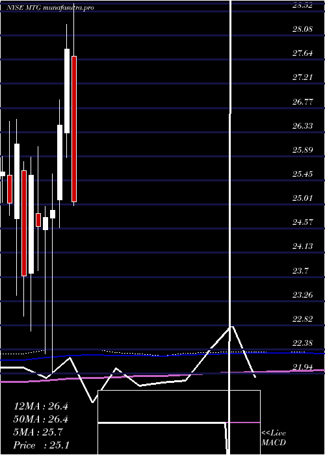
Task: Click the 21.94 price axis label
Action: tap(302, 367)
